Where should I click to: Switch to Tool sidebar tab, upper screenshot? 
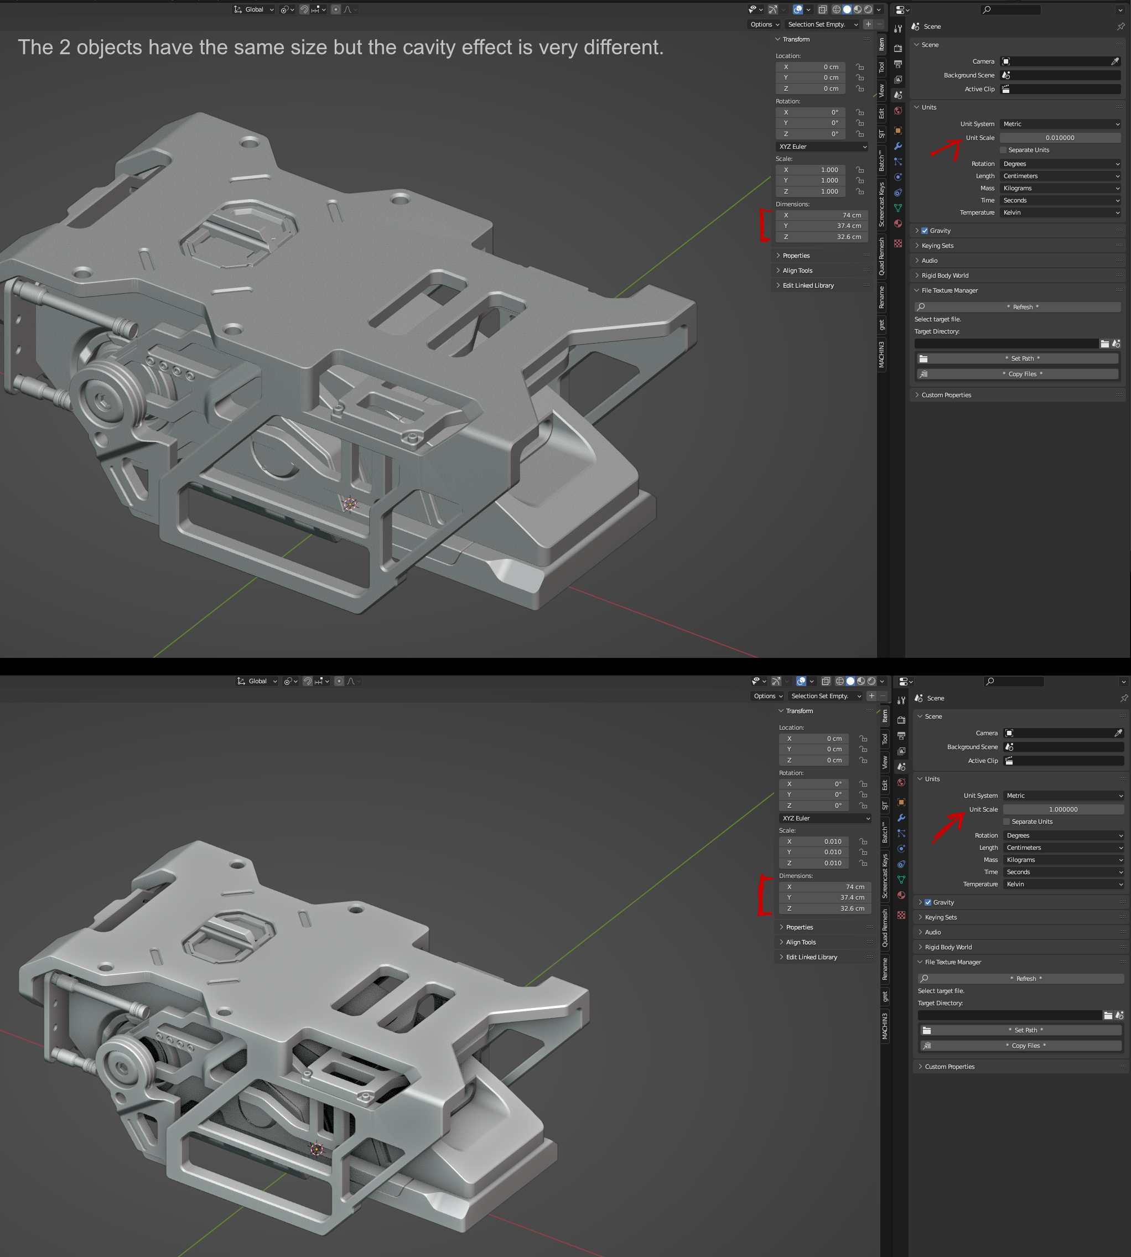(x=881, y=66)
